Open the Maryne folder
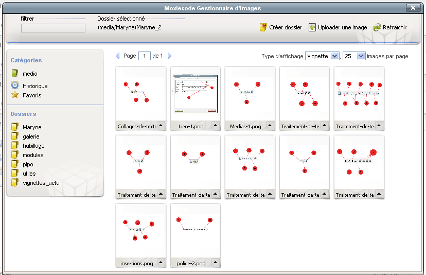 tap(32, 127)
